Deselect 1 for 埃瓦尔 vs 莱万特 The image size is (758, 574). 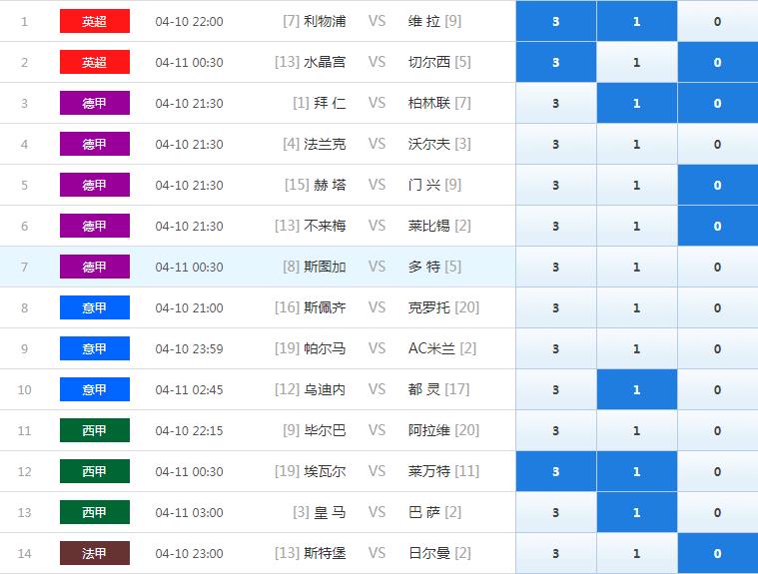click(x=637, y=471)
